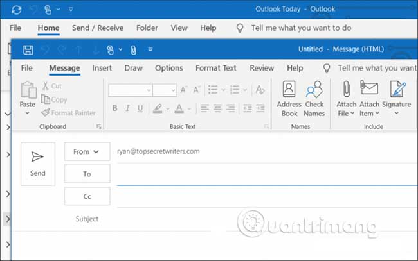
Task: Open Help tab in the message window
Action: coord(295,68)
